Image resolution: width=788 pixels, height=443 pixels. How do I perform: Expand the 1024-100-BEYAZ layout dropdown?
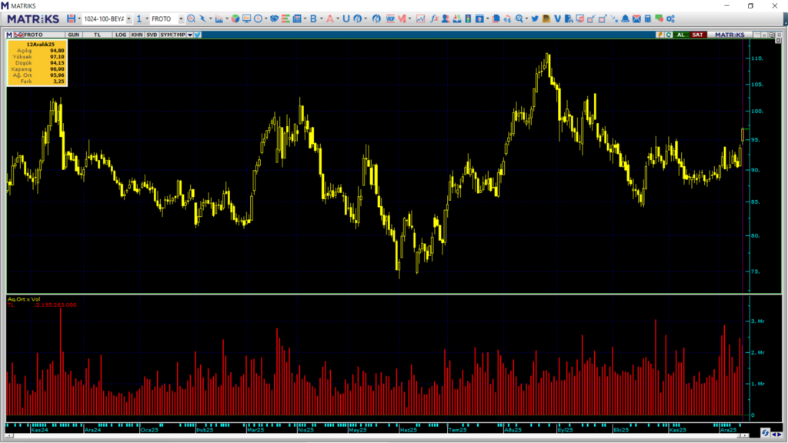click(129, 18)
